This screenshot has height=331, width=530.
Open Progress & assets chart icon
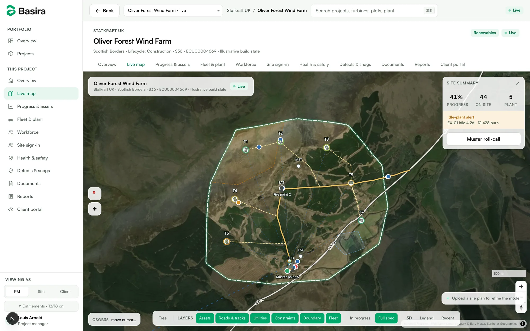click(x=11, y=106)
